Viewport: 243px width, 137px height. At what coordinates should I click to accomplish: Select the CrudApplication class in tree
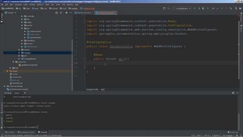[x=29, y=59]
